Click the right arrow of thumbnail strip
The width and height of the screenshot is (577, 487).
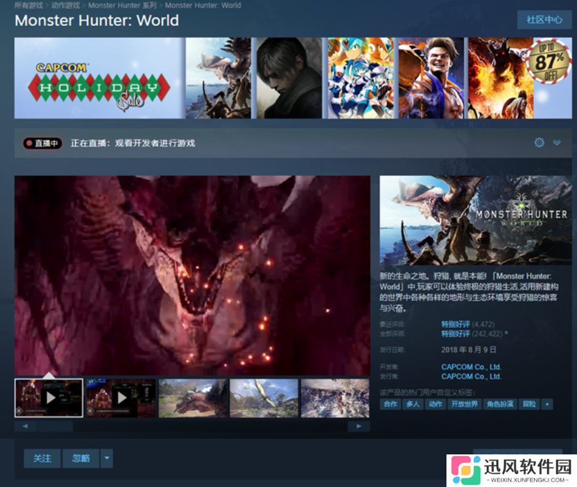tap(359, 426)
